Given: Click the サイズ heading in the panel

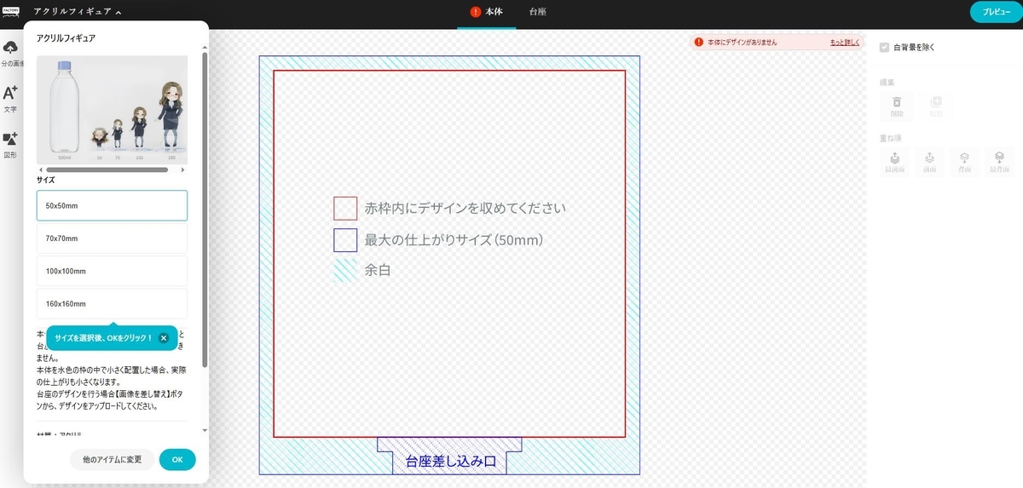Looking at the screenshot, I should pos(46,181).
